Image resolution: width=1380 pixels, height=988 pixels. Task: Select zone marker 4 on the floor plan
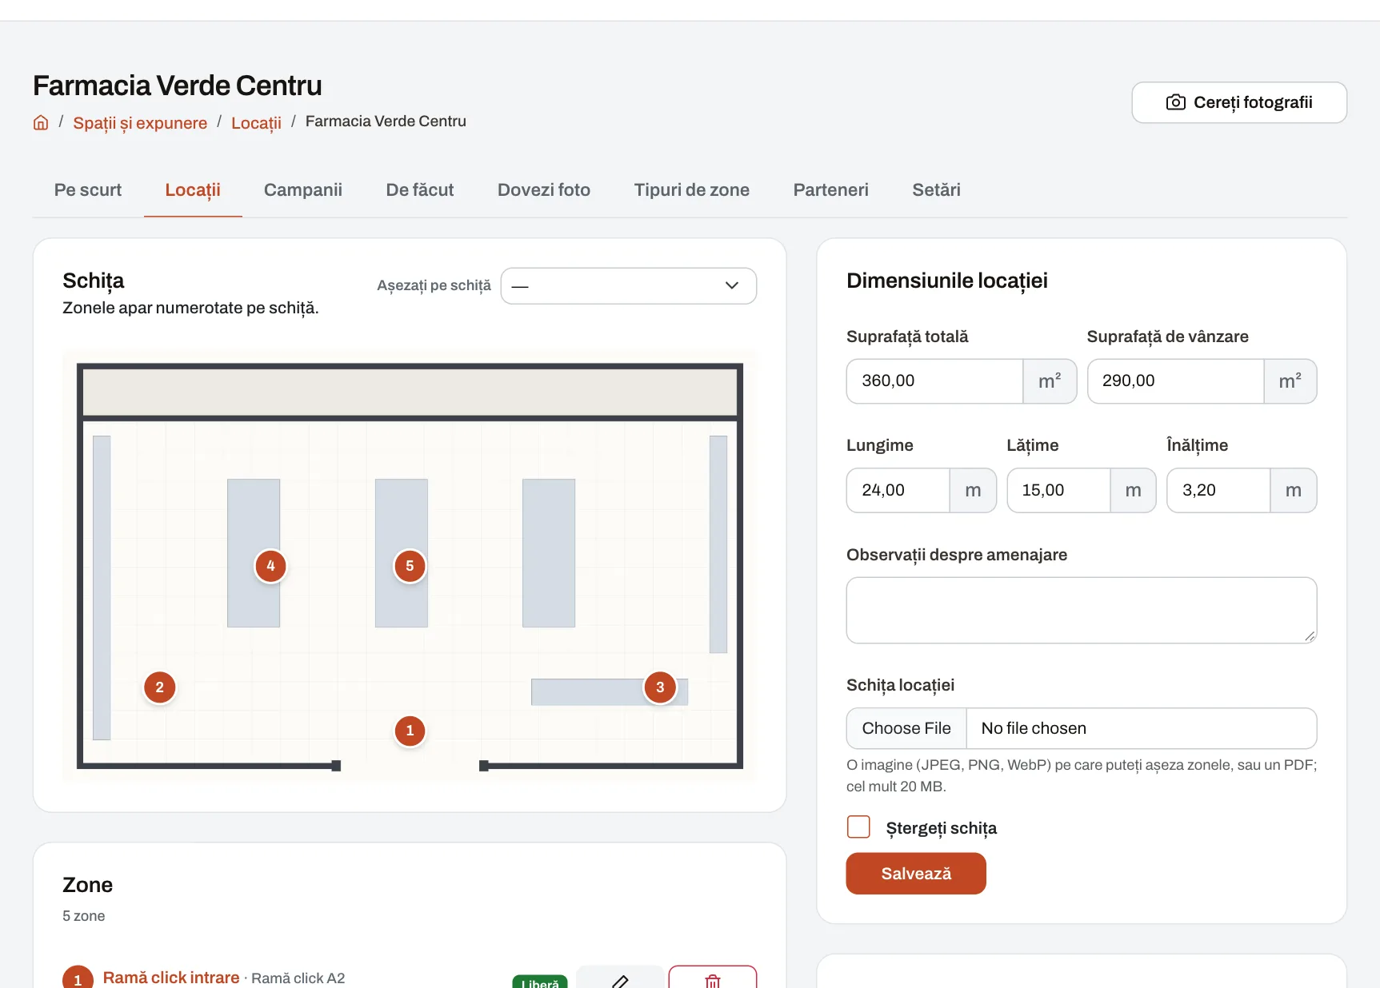click(x=270, y=566)
